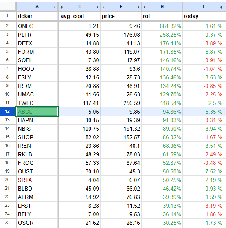Select column H header
The image size is (226, 228).
pyautogui.click(x=162, y=7)
